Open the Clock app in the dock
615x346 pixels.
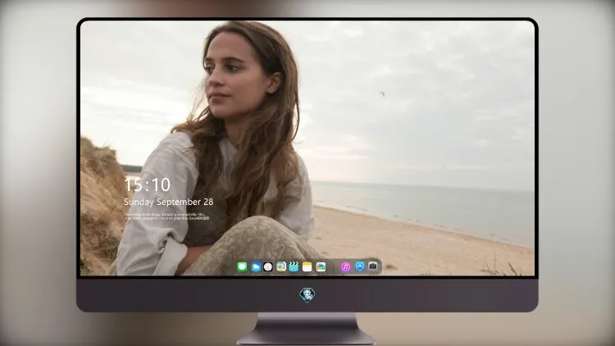point(268,267)
